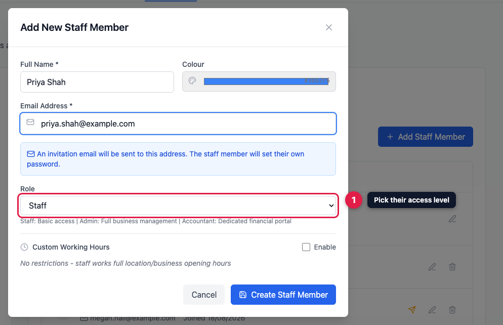This screenshot has width=503, height=325.
Task: Click the clock icon beside Custom Working Hours
Action: (24, 247)
